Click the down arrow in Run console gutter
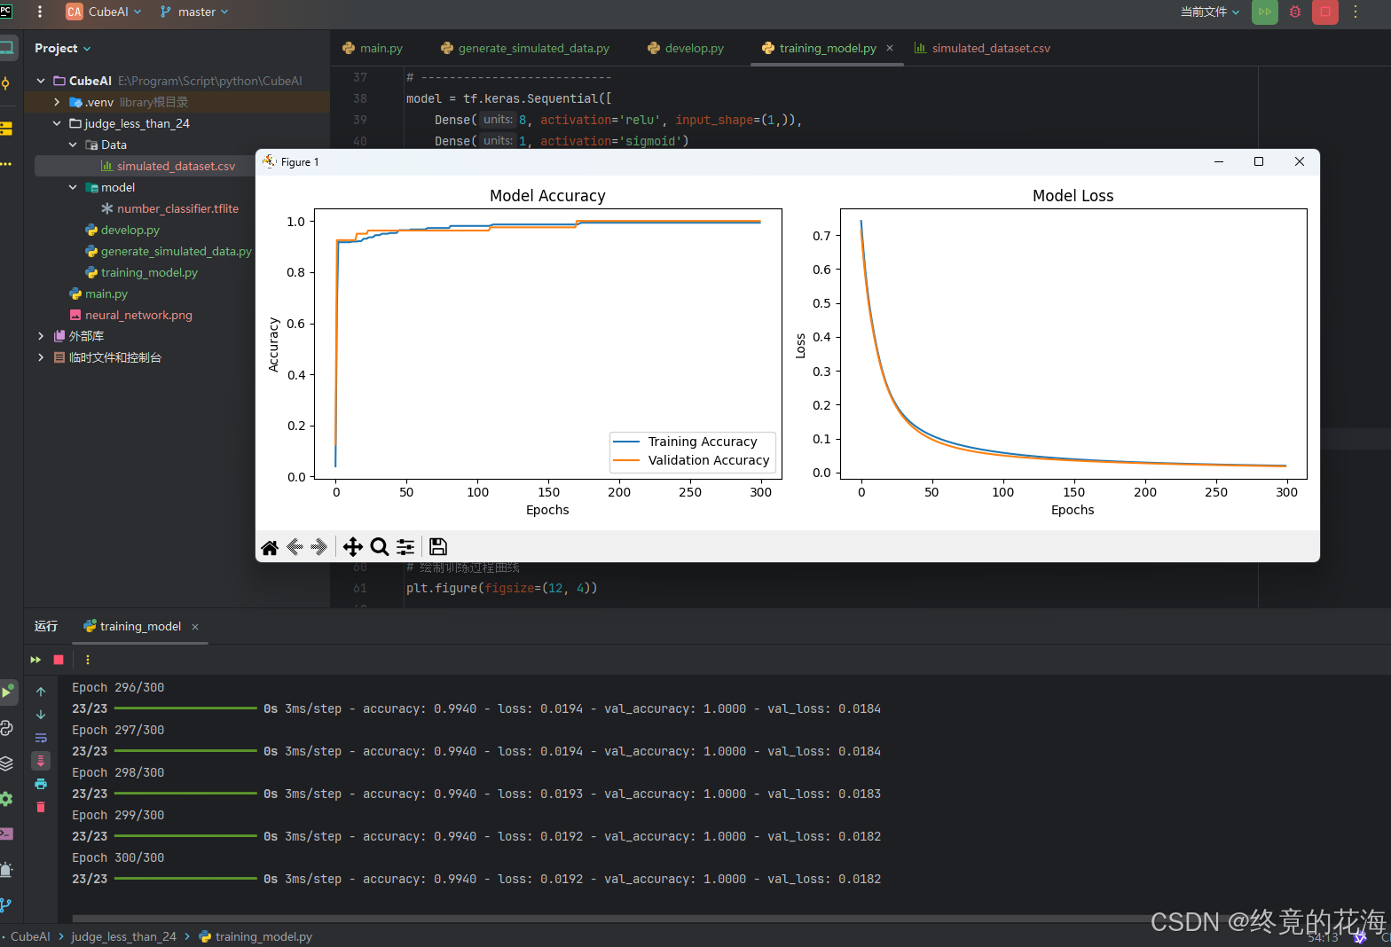This screenshot has height=947, width=1391. (41, 715)
